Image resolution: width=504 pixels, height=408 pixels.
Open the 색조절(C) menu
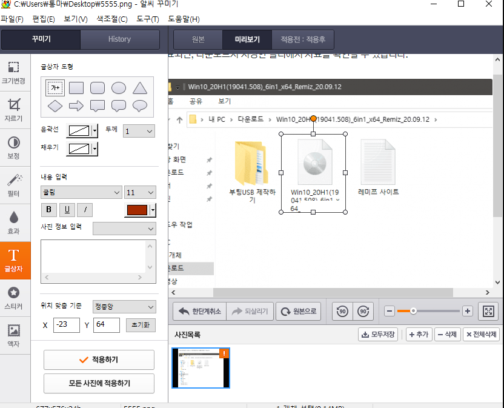pyautogui.click(x=112, y=19)
